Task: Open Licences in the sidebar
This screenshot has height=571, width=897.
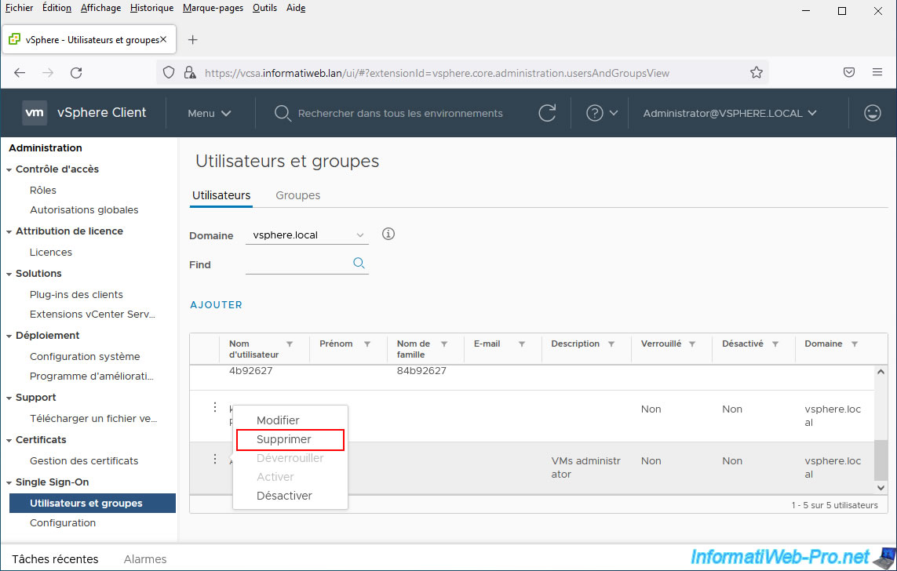Action: point(51,252)
